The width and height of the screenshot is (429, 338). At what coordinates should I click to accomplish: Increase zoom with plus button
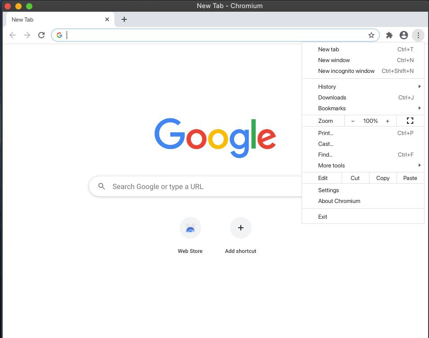pyautogui.click(x=388, y=121)
